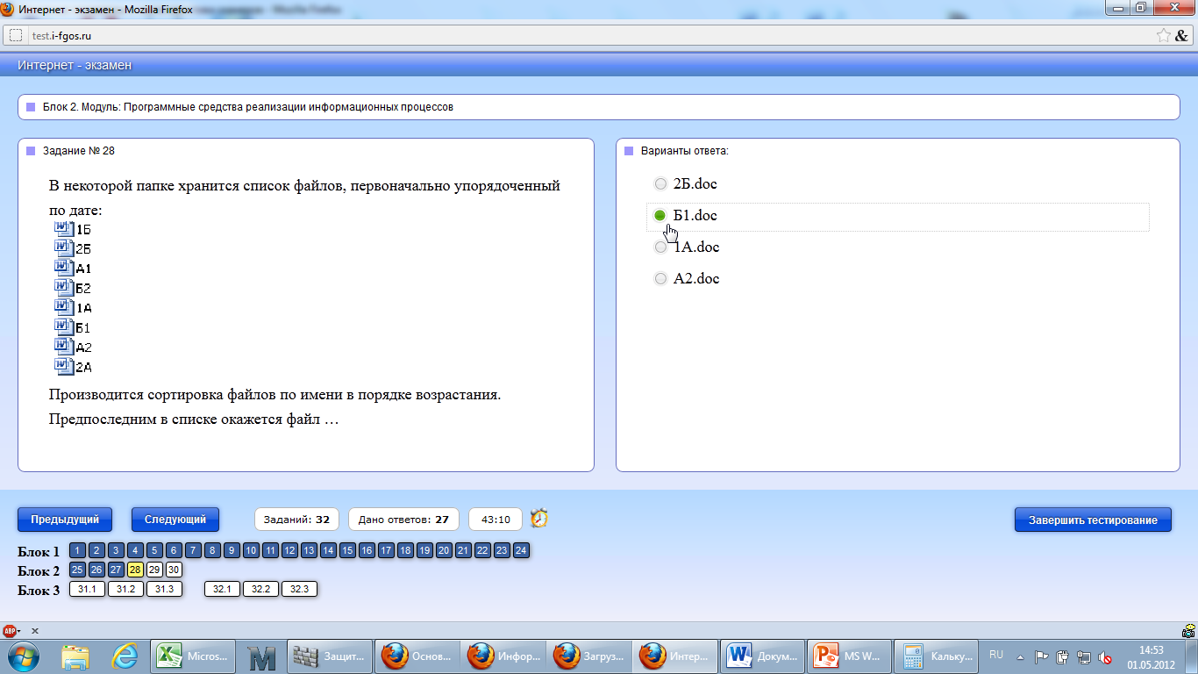
Task: Switch to the Word Докум... window
Action: tap(762, 656)
